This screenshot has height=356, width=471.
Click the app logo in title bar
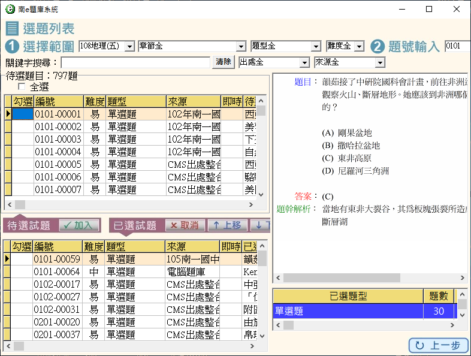pos(10,9)
